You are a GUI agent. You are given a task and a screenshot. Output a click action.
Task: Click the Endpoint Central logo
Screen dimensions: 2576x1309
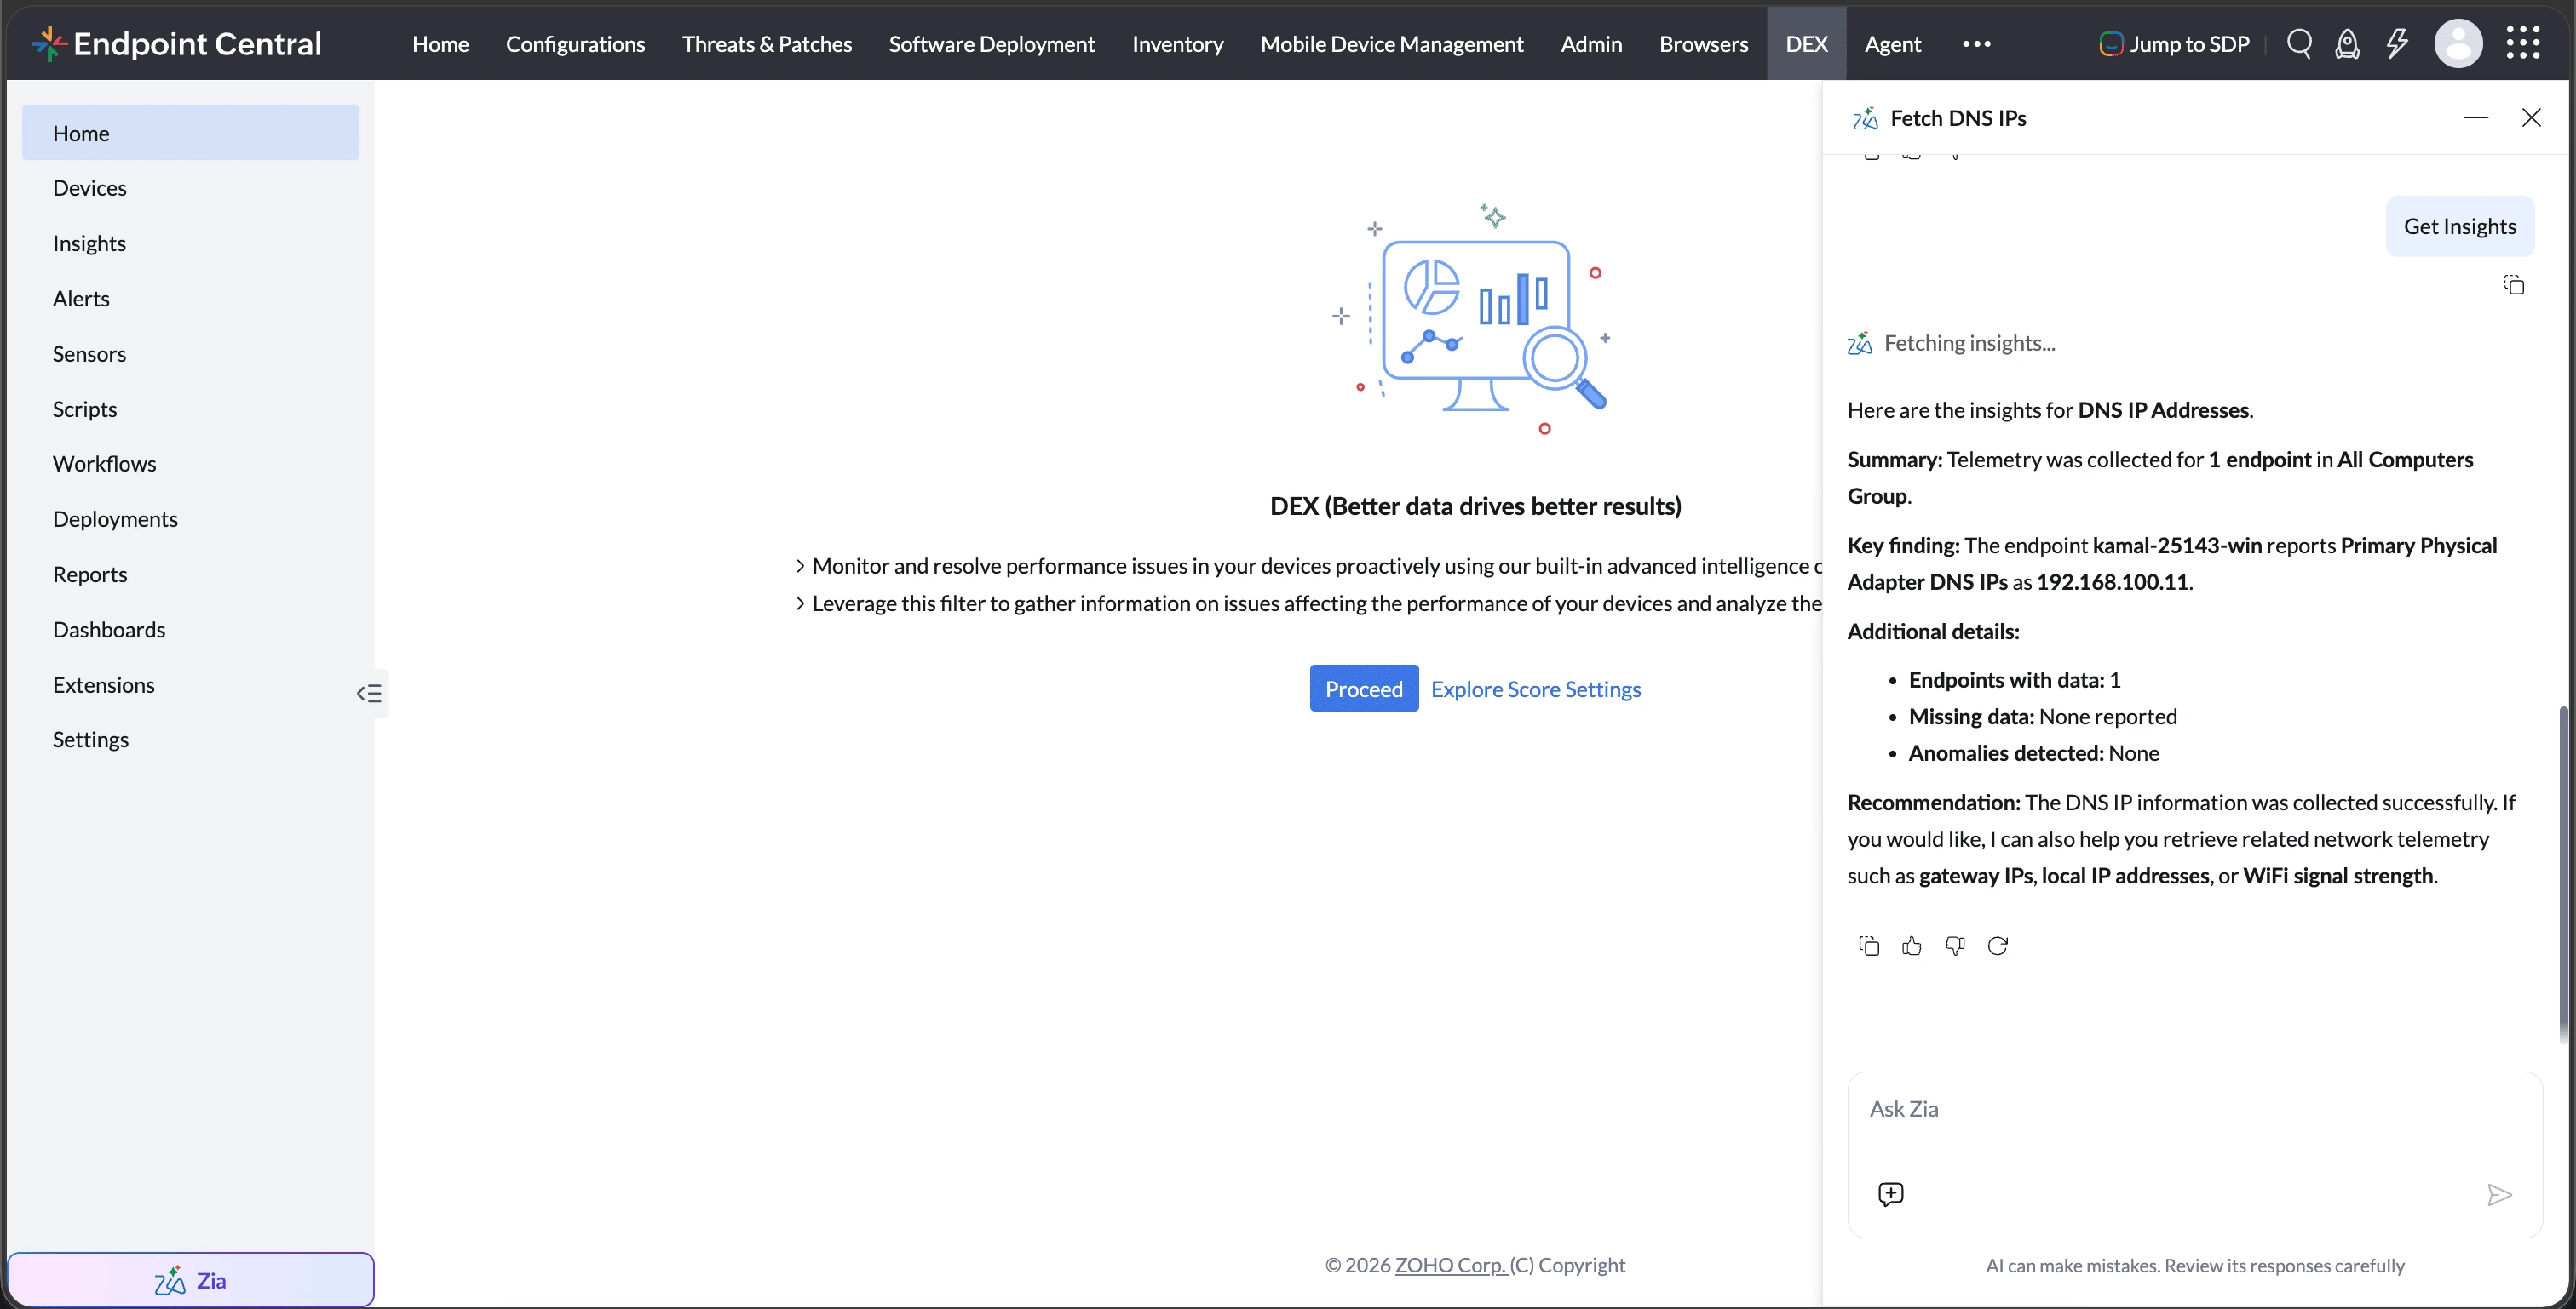click(x=176, y=43)
